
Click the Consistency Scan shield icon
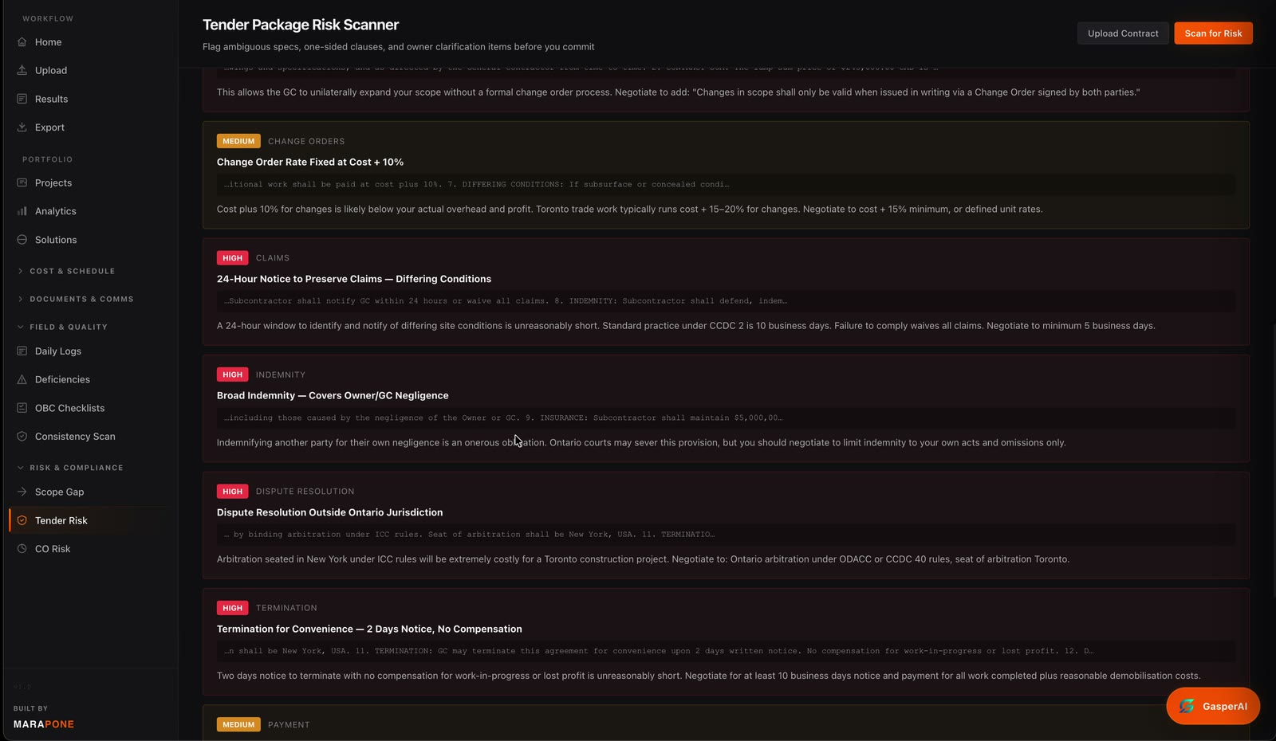point(22,437)
